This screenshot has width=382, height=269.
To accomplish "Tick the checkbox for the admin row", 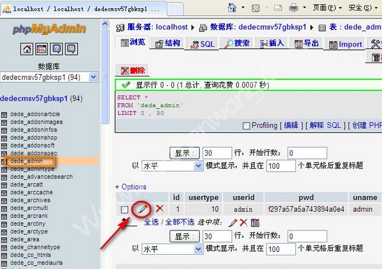I will (124, 209).
